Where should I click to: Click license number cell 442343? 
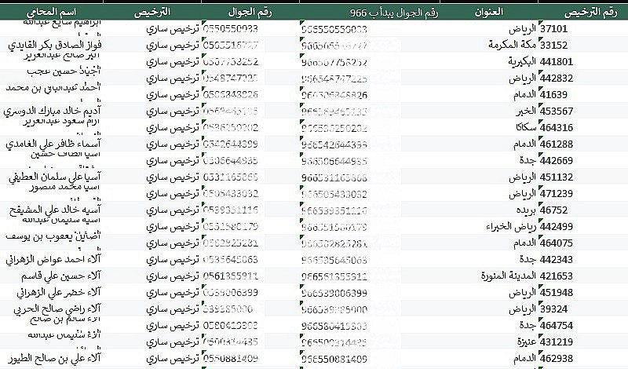[x=557, y=259]
